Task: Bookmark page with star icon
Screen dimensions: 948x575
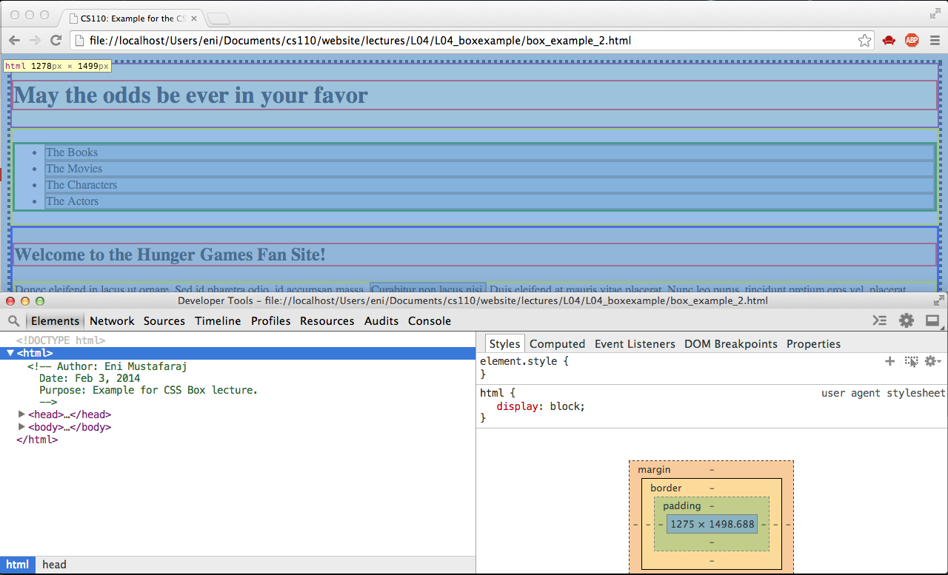Action: [864, 41]
